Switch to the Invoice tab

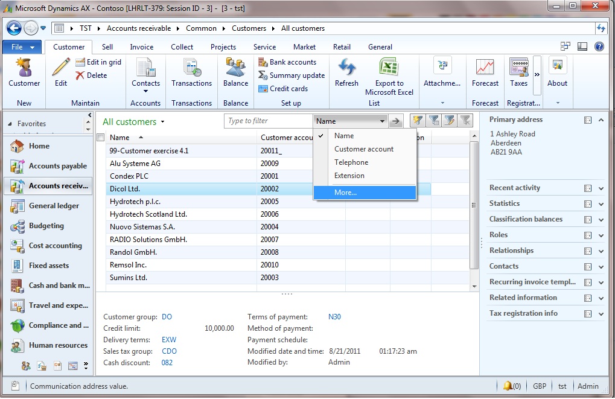coord(142,47)
